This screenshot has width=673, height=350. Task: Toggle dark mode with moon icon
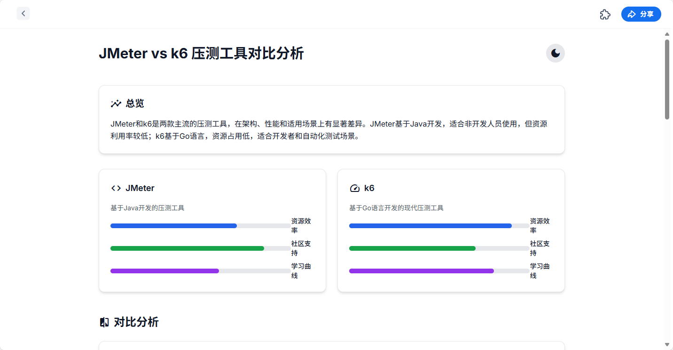(x=555, y=53)
